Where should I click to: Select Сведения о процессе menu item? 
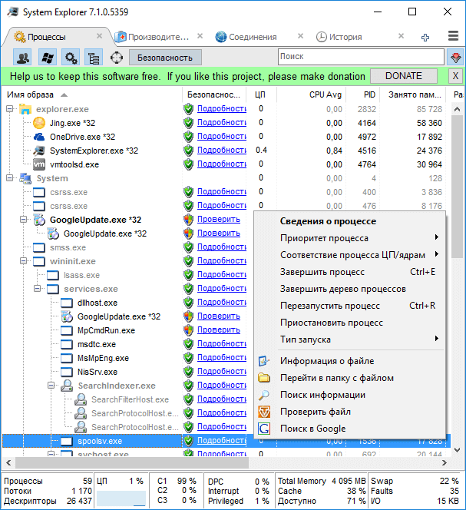(349, 221)
